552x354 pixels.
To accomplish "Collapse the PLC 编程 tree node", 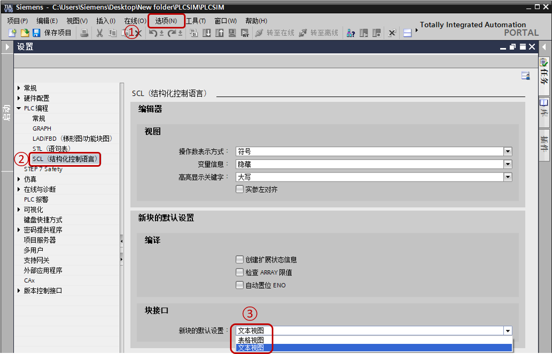I will coord(19,108).
